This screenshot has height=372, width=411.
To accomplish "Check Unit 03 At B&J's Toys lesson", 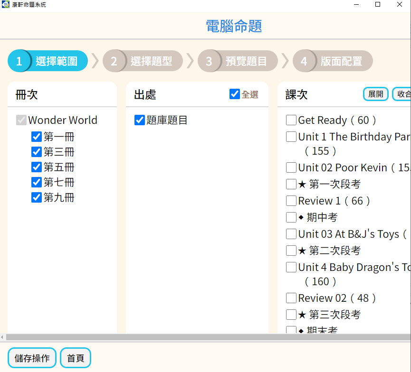I will pos(291,234).
